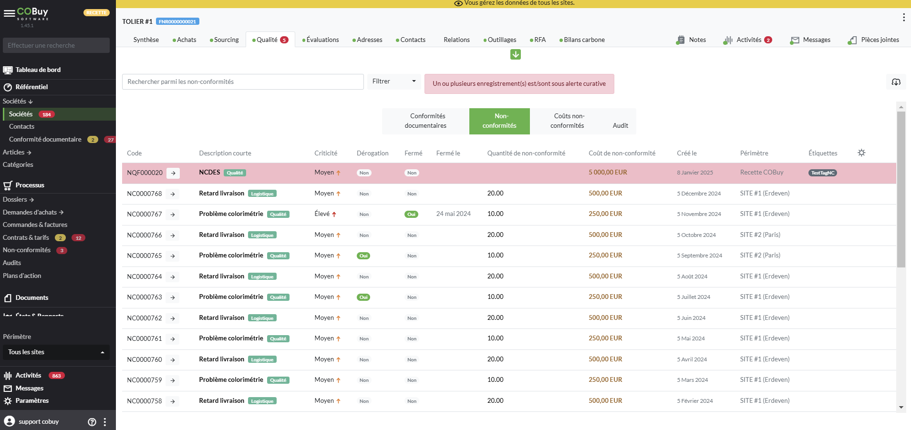Viewport: 911px width, 430px height.
Task: Toggle Dérogation 'Non' badge on row NC0000767
Action: [364, 215]
